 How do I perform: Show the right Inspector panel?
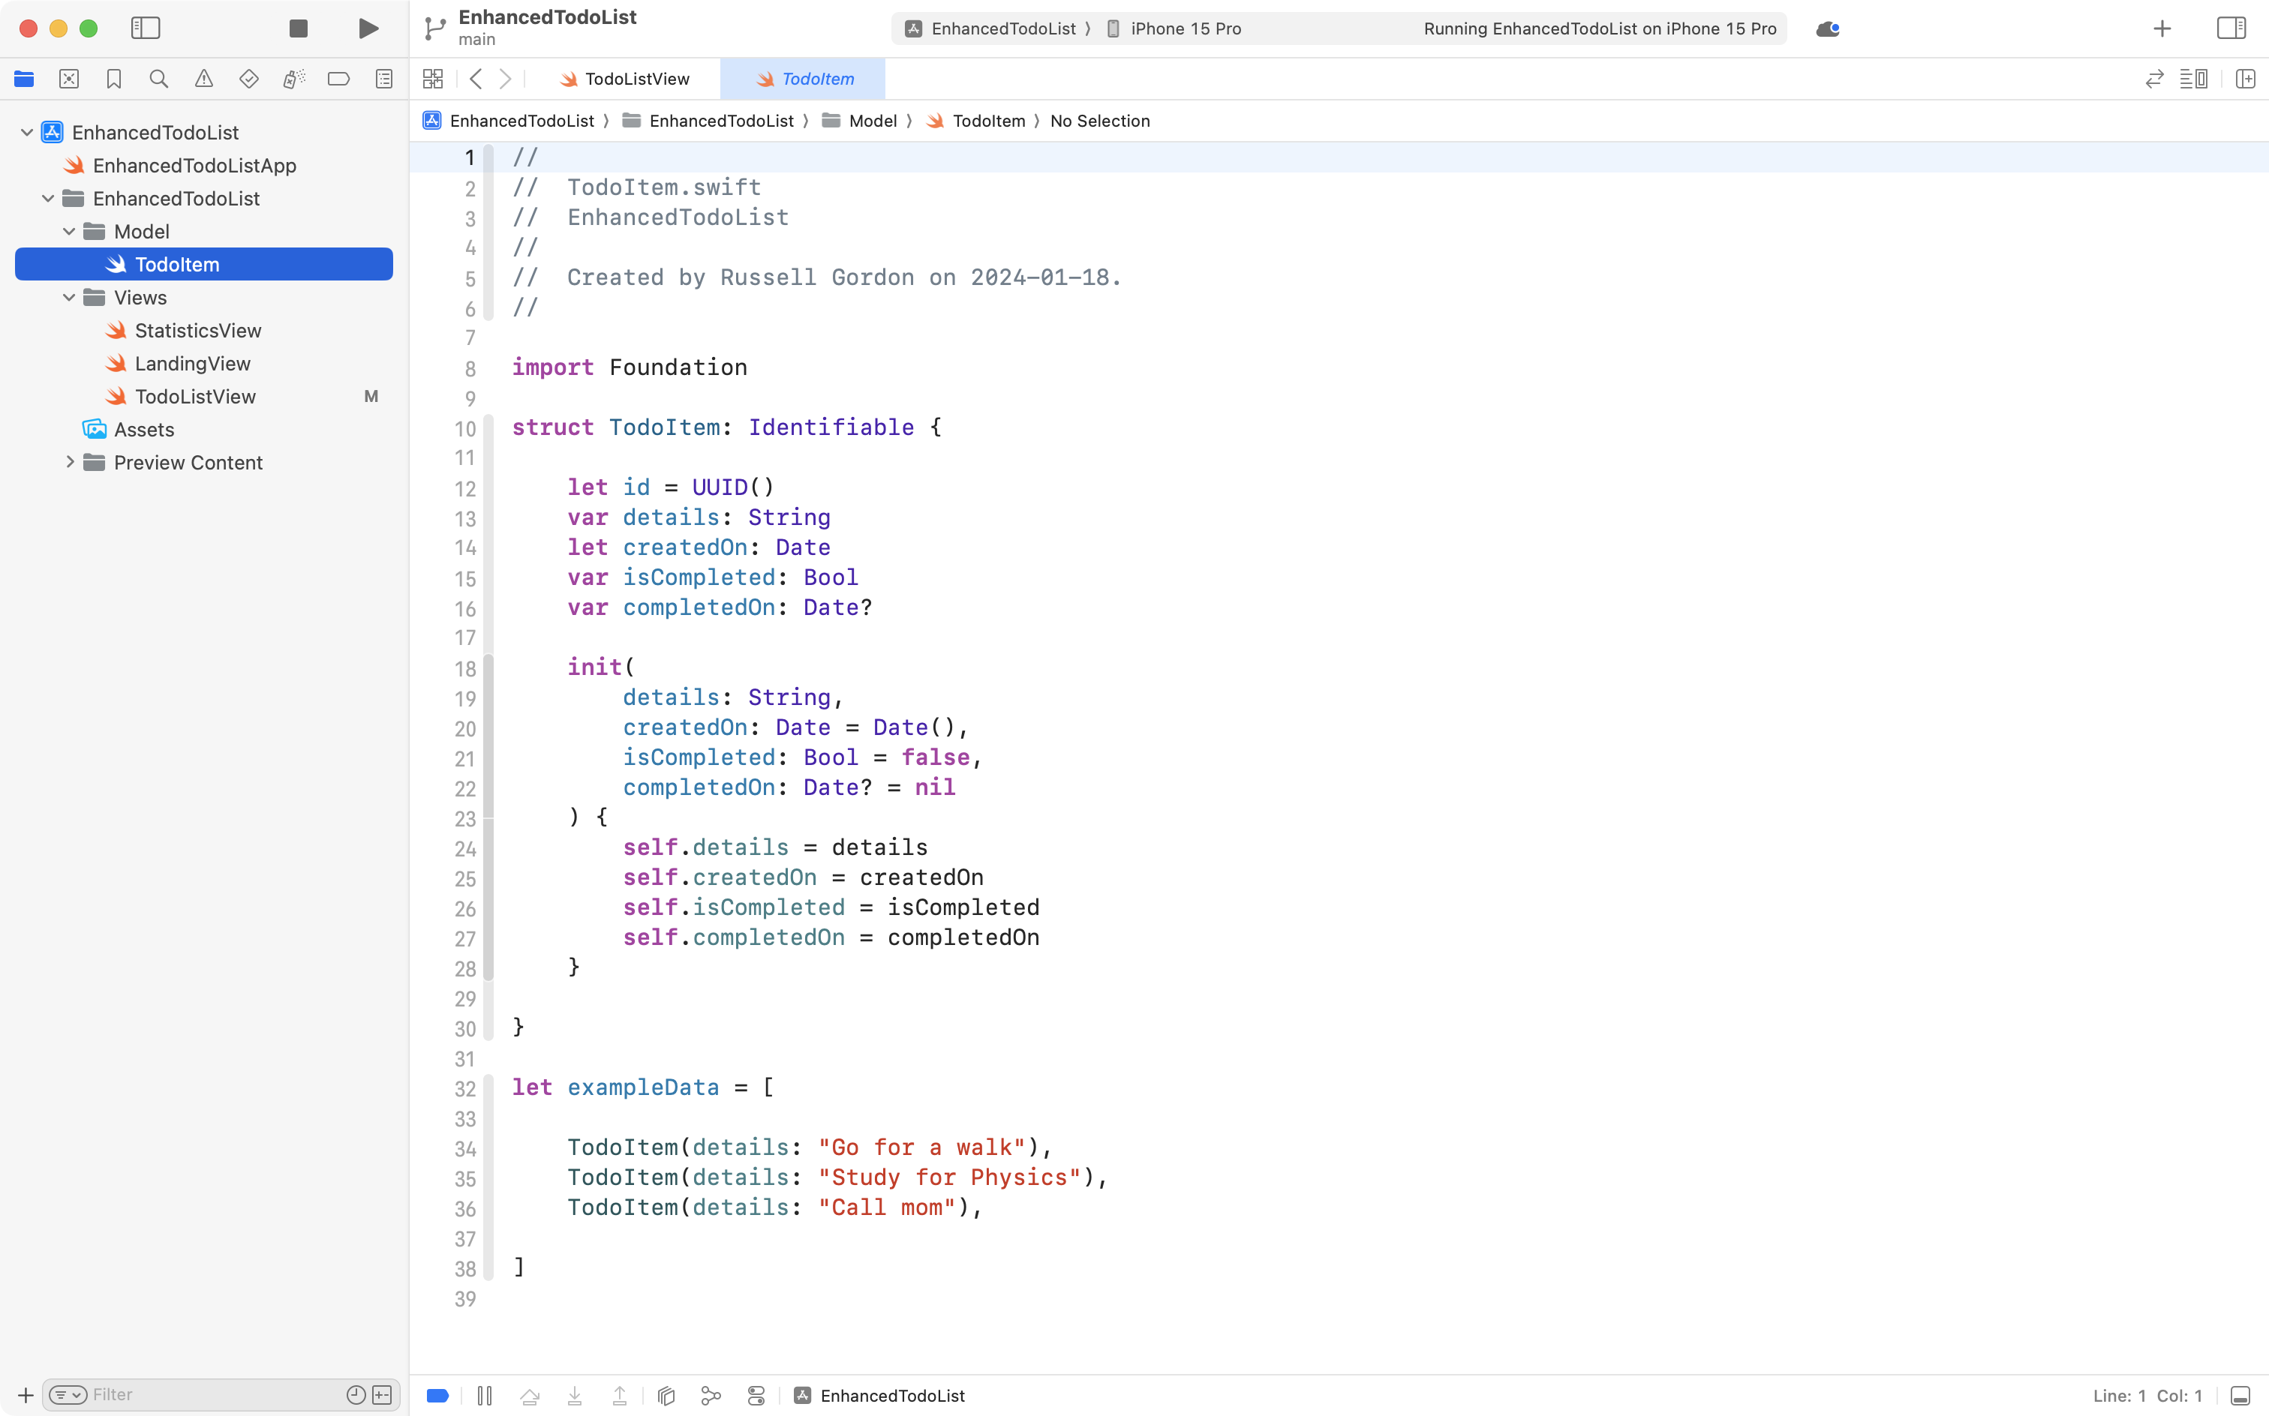pos(2231,28)
